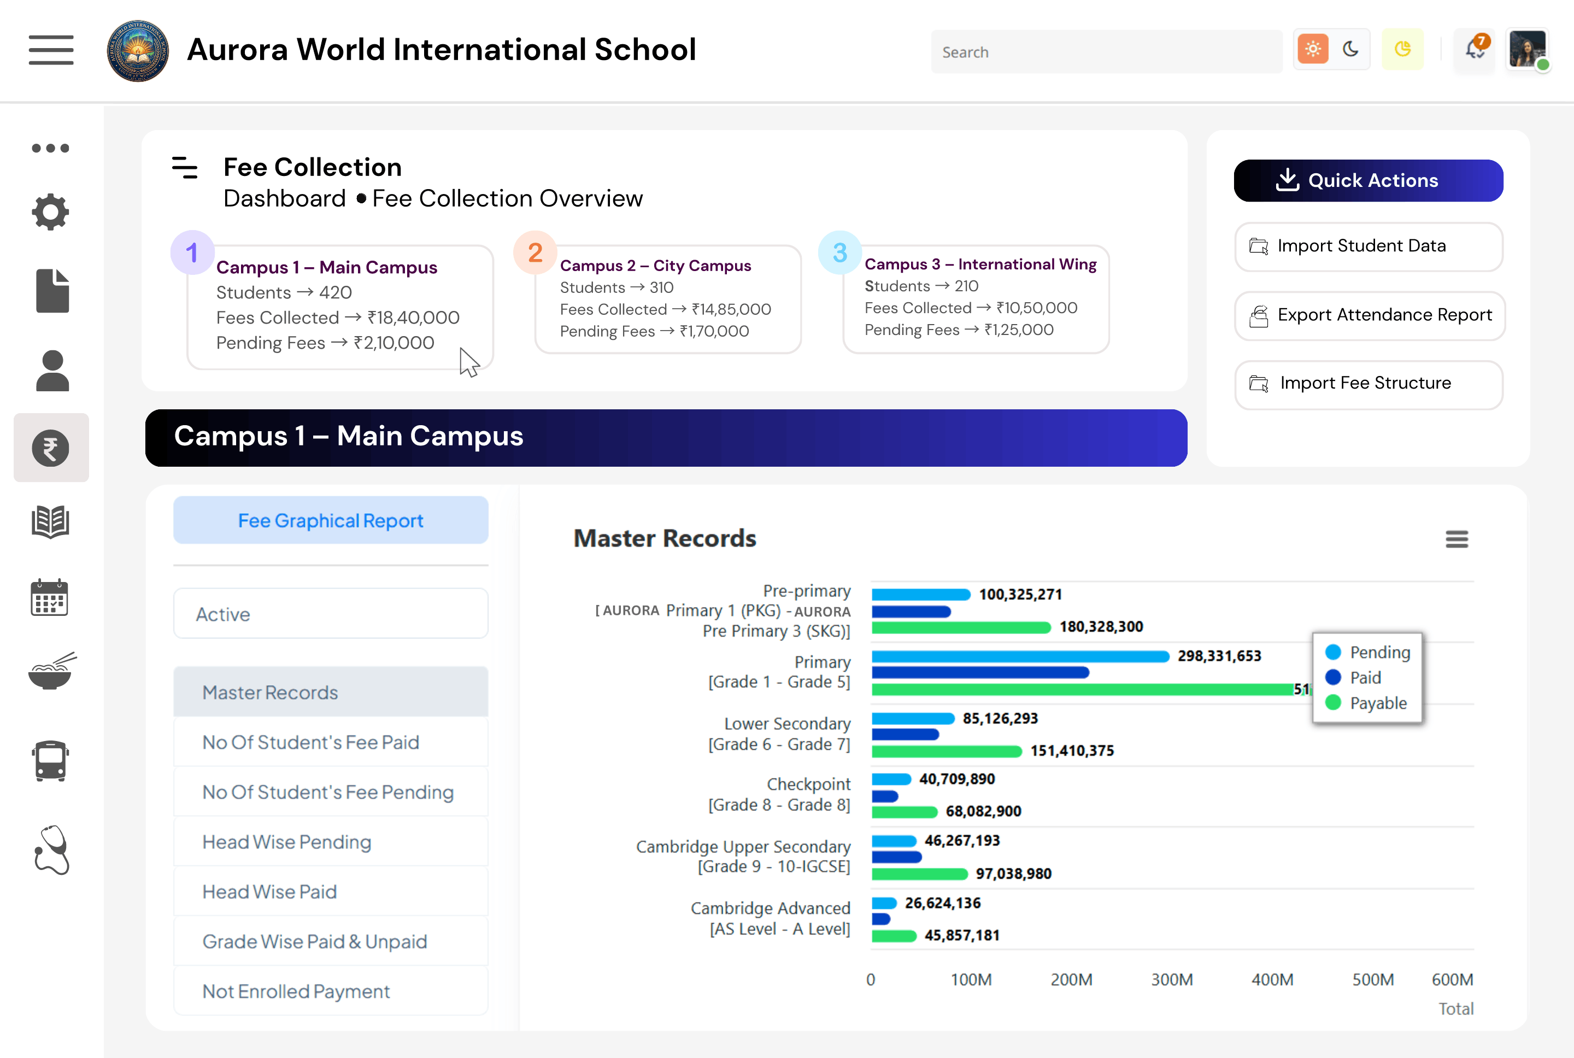Open the Library book icon in sidebar
Image resolution: width=1574 pixels, height=1058 pixels.
[x=51, y=521]
